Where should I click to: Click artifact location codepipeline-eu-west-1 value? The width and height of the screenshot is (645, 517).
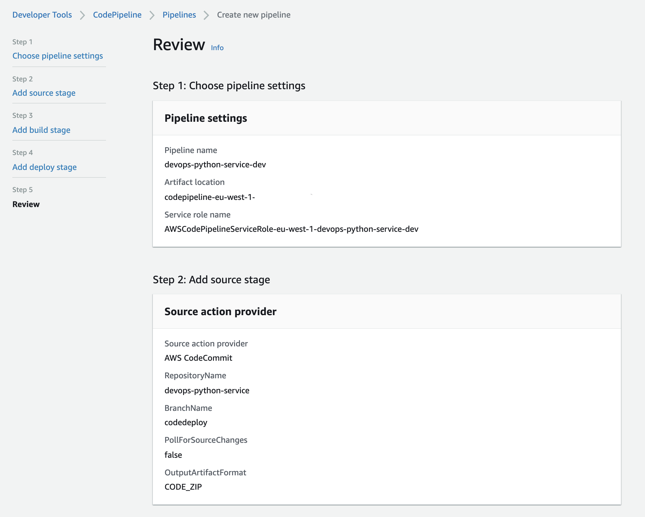coord(209,197)
